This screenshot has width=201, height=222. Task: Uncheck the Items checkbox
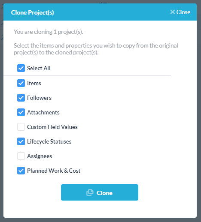click(x=21, y=83)
